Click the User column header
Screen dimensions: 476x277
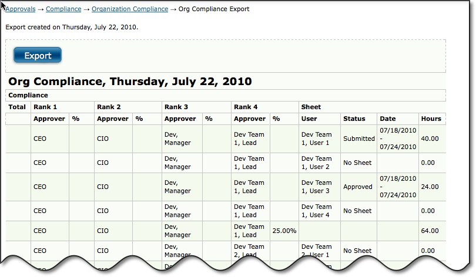point(309,119)
